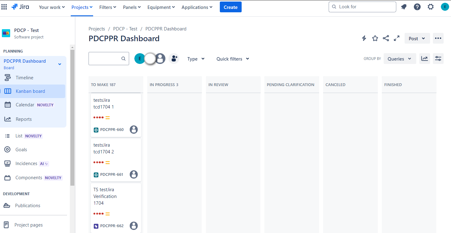
Task: Open the board lightning-bolt automation icon
Action: tap(364, 38)
